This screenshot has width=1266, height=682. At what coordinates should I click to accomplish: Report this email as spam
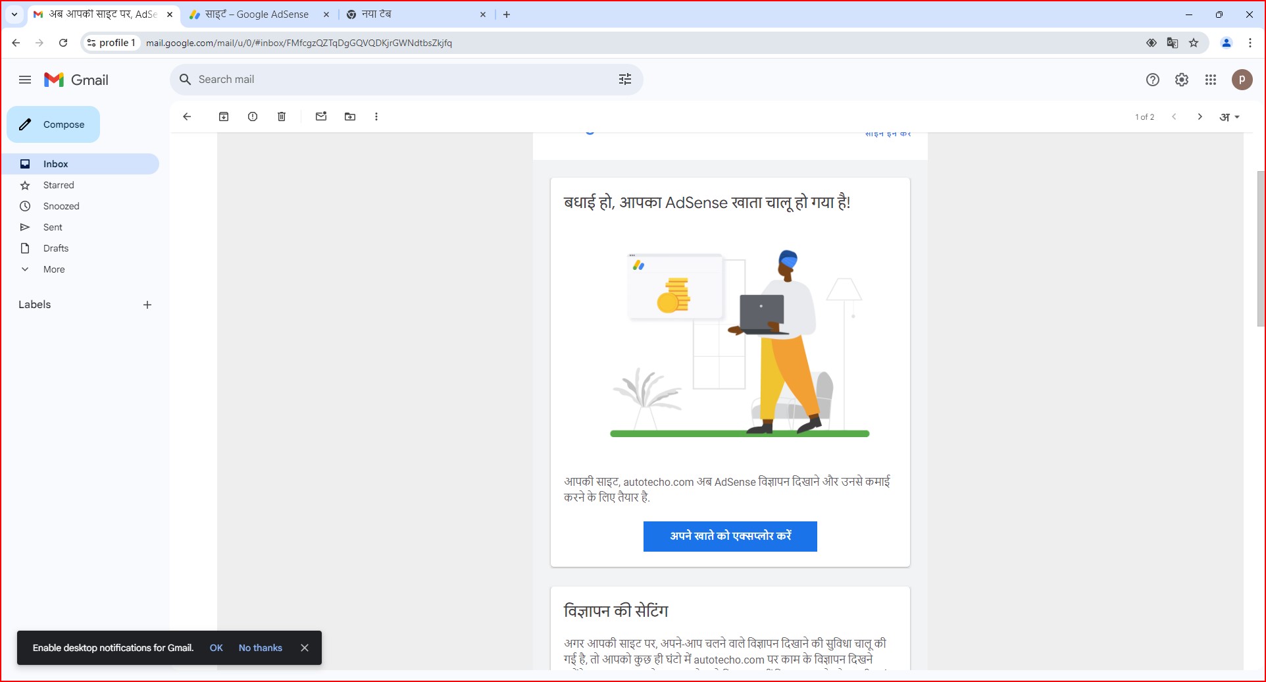pyautogui.click(x=253, y=117)
